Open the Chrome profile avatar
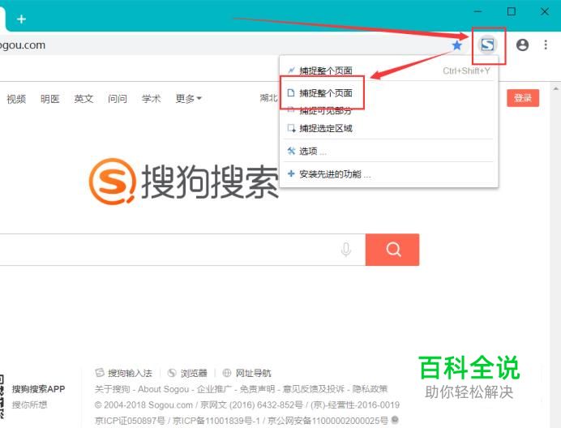 (x=522, y=45)
